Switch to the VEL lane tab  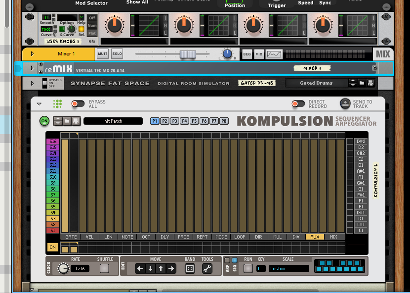click(x=89, y=237)
